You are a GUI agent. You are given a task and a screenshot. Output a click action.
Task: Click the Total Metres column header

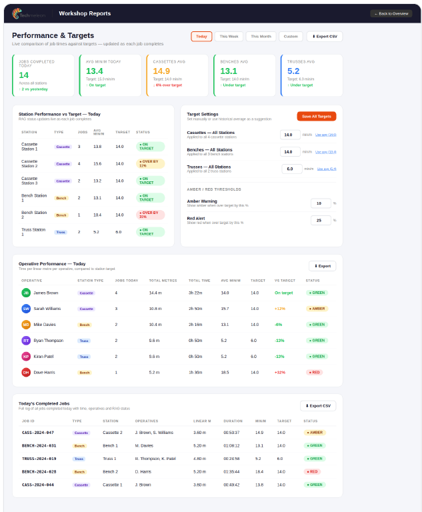(163, 281)
